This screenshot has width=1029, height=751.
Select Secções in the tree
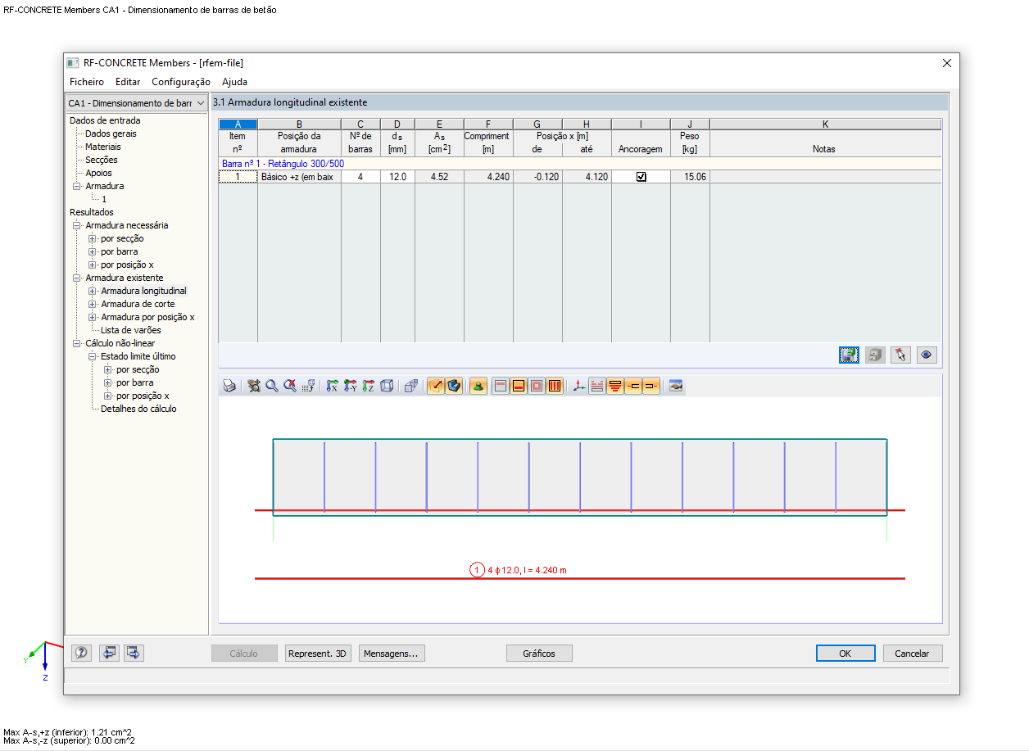click(102, 160)
